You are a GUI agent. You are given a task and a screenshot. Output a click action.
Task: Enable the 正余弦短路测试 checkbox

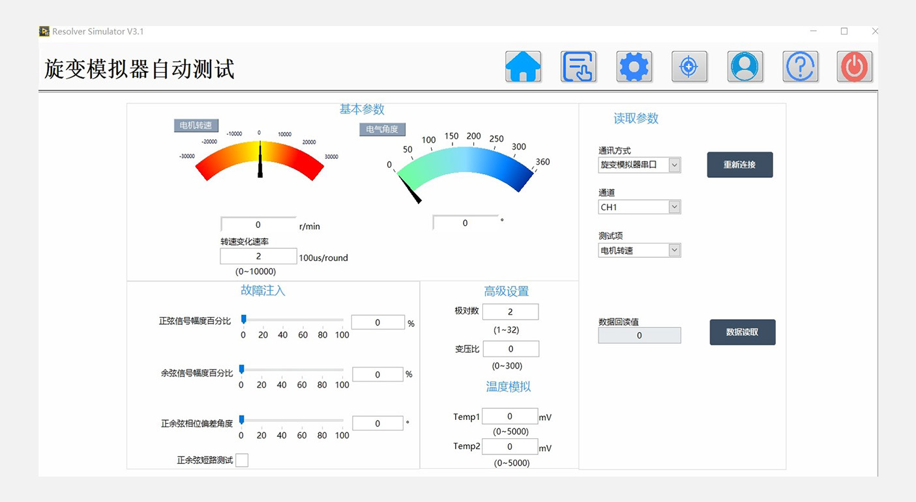tap(241, 460)
